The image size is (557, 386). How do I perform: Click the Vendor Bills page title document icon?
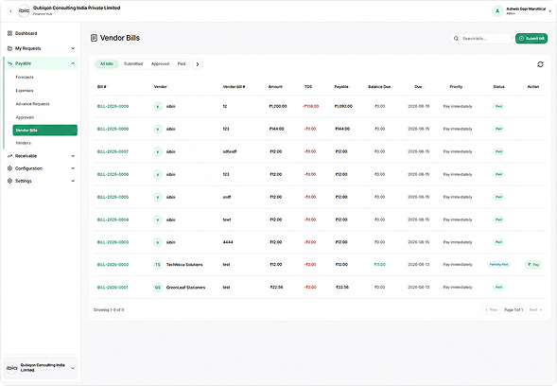[x=94, y=38]
